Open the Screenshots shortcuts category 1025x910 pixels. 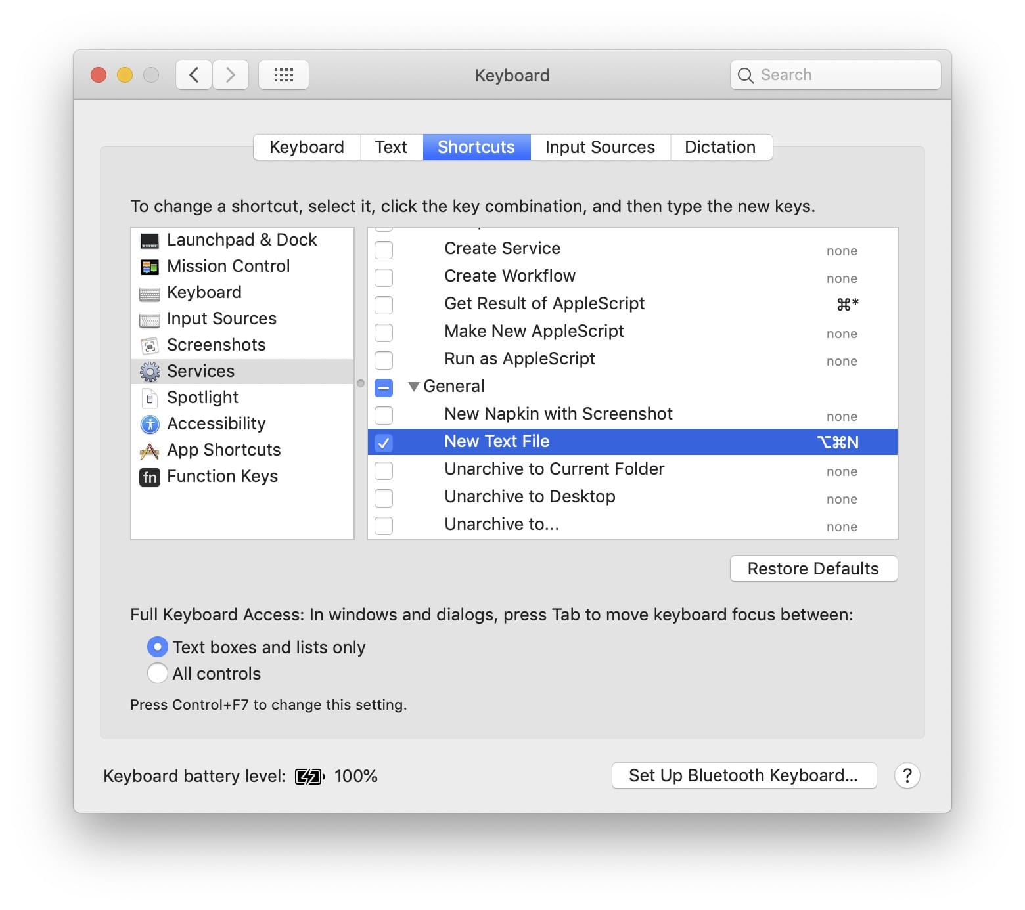click(216, 345)
